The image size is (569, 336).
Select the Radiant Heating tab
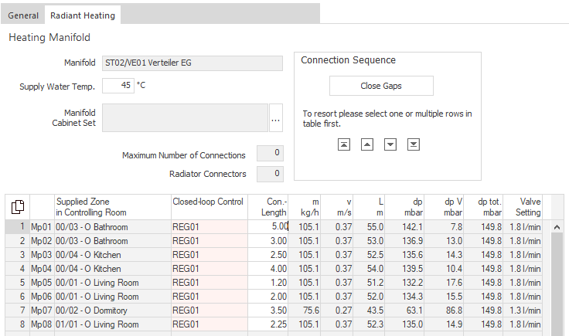point(83,15)
